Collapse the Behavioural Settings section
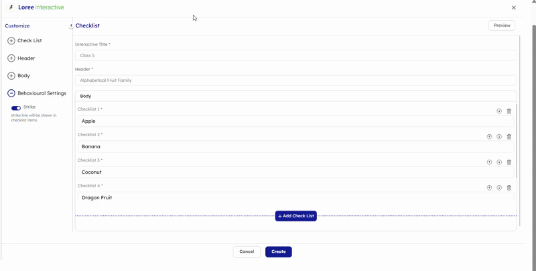This screenshot has height=271, width=536. pos(11,93)
